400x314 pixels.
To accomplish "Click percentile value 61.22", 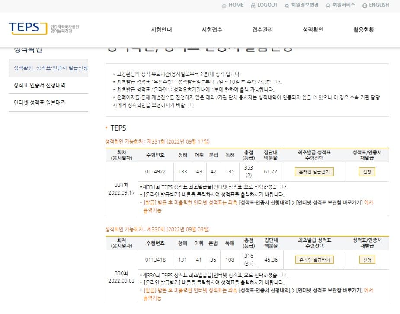I will [x=270, y=172].
